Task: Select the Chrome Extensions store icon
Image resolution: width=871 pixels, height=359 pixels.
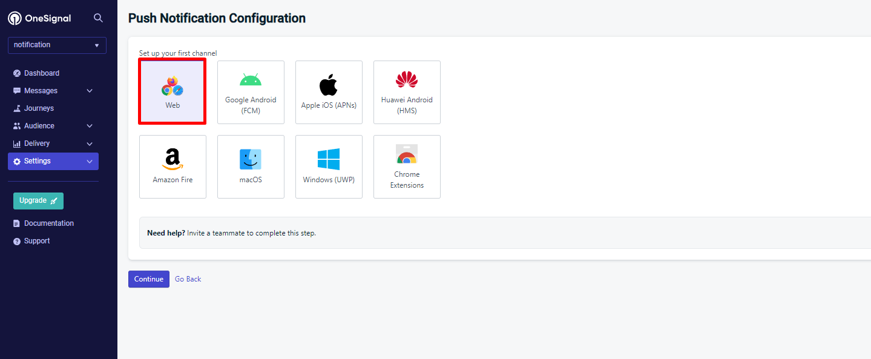Action: click(407, 154)
